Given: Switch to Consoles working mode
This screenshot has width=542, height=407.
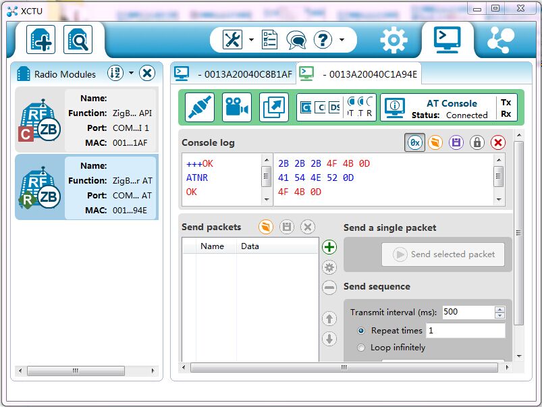Looking at the screenshot, I should [448, 39].
